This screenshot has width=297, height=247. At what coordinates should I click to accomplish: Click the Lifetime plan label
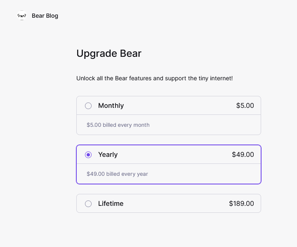111,203
